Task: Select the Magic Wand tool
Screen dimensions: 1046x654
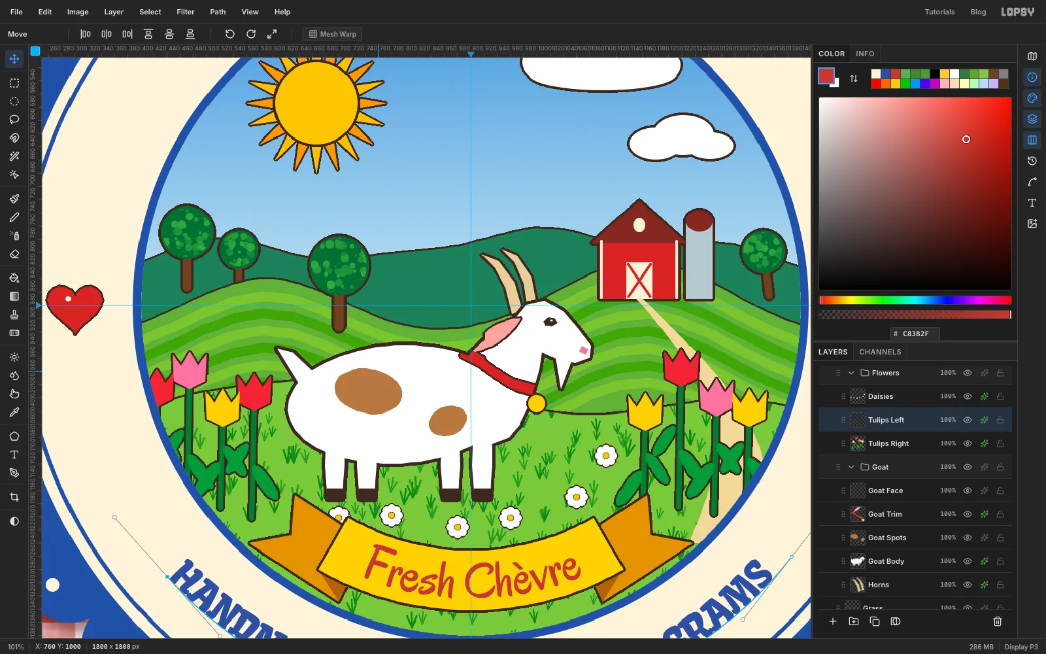Action: click(x=14, y=156)
